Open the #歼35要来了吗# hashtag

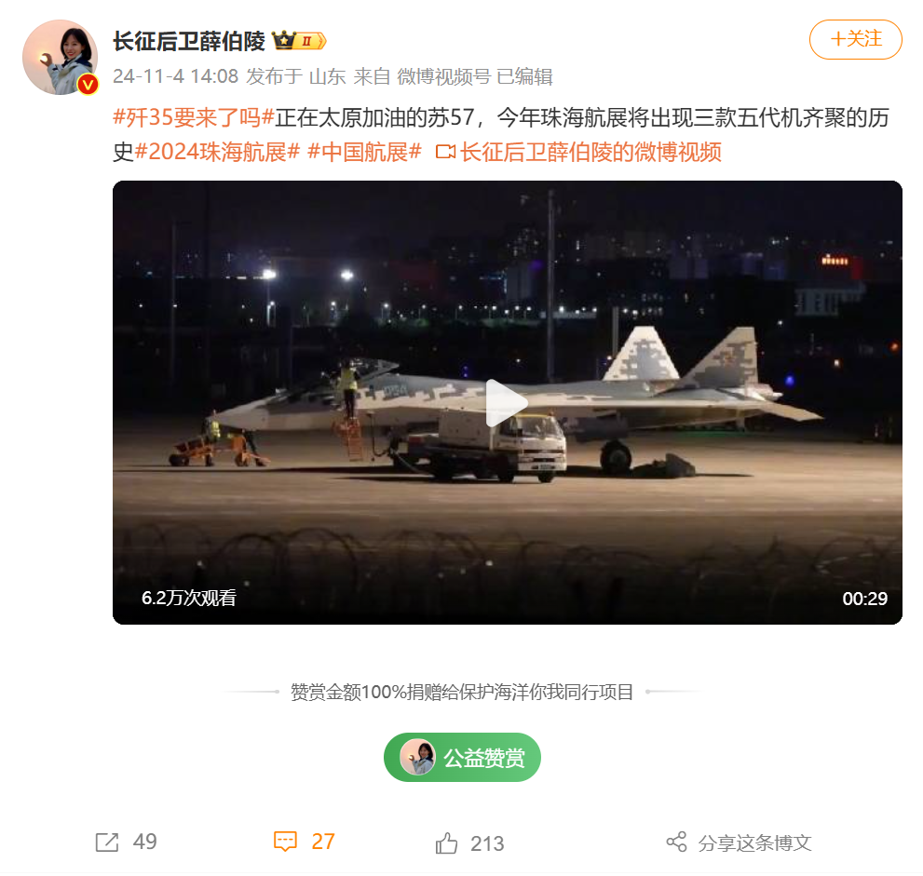coord(194,117)
